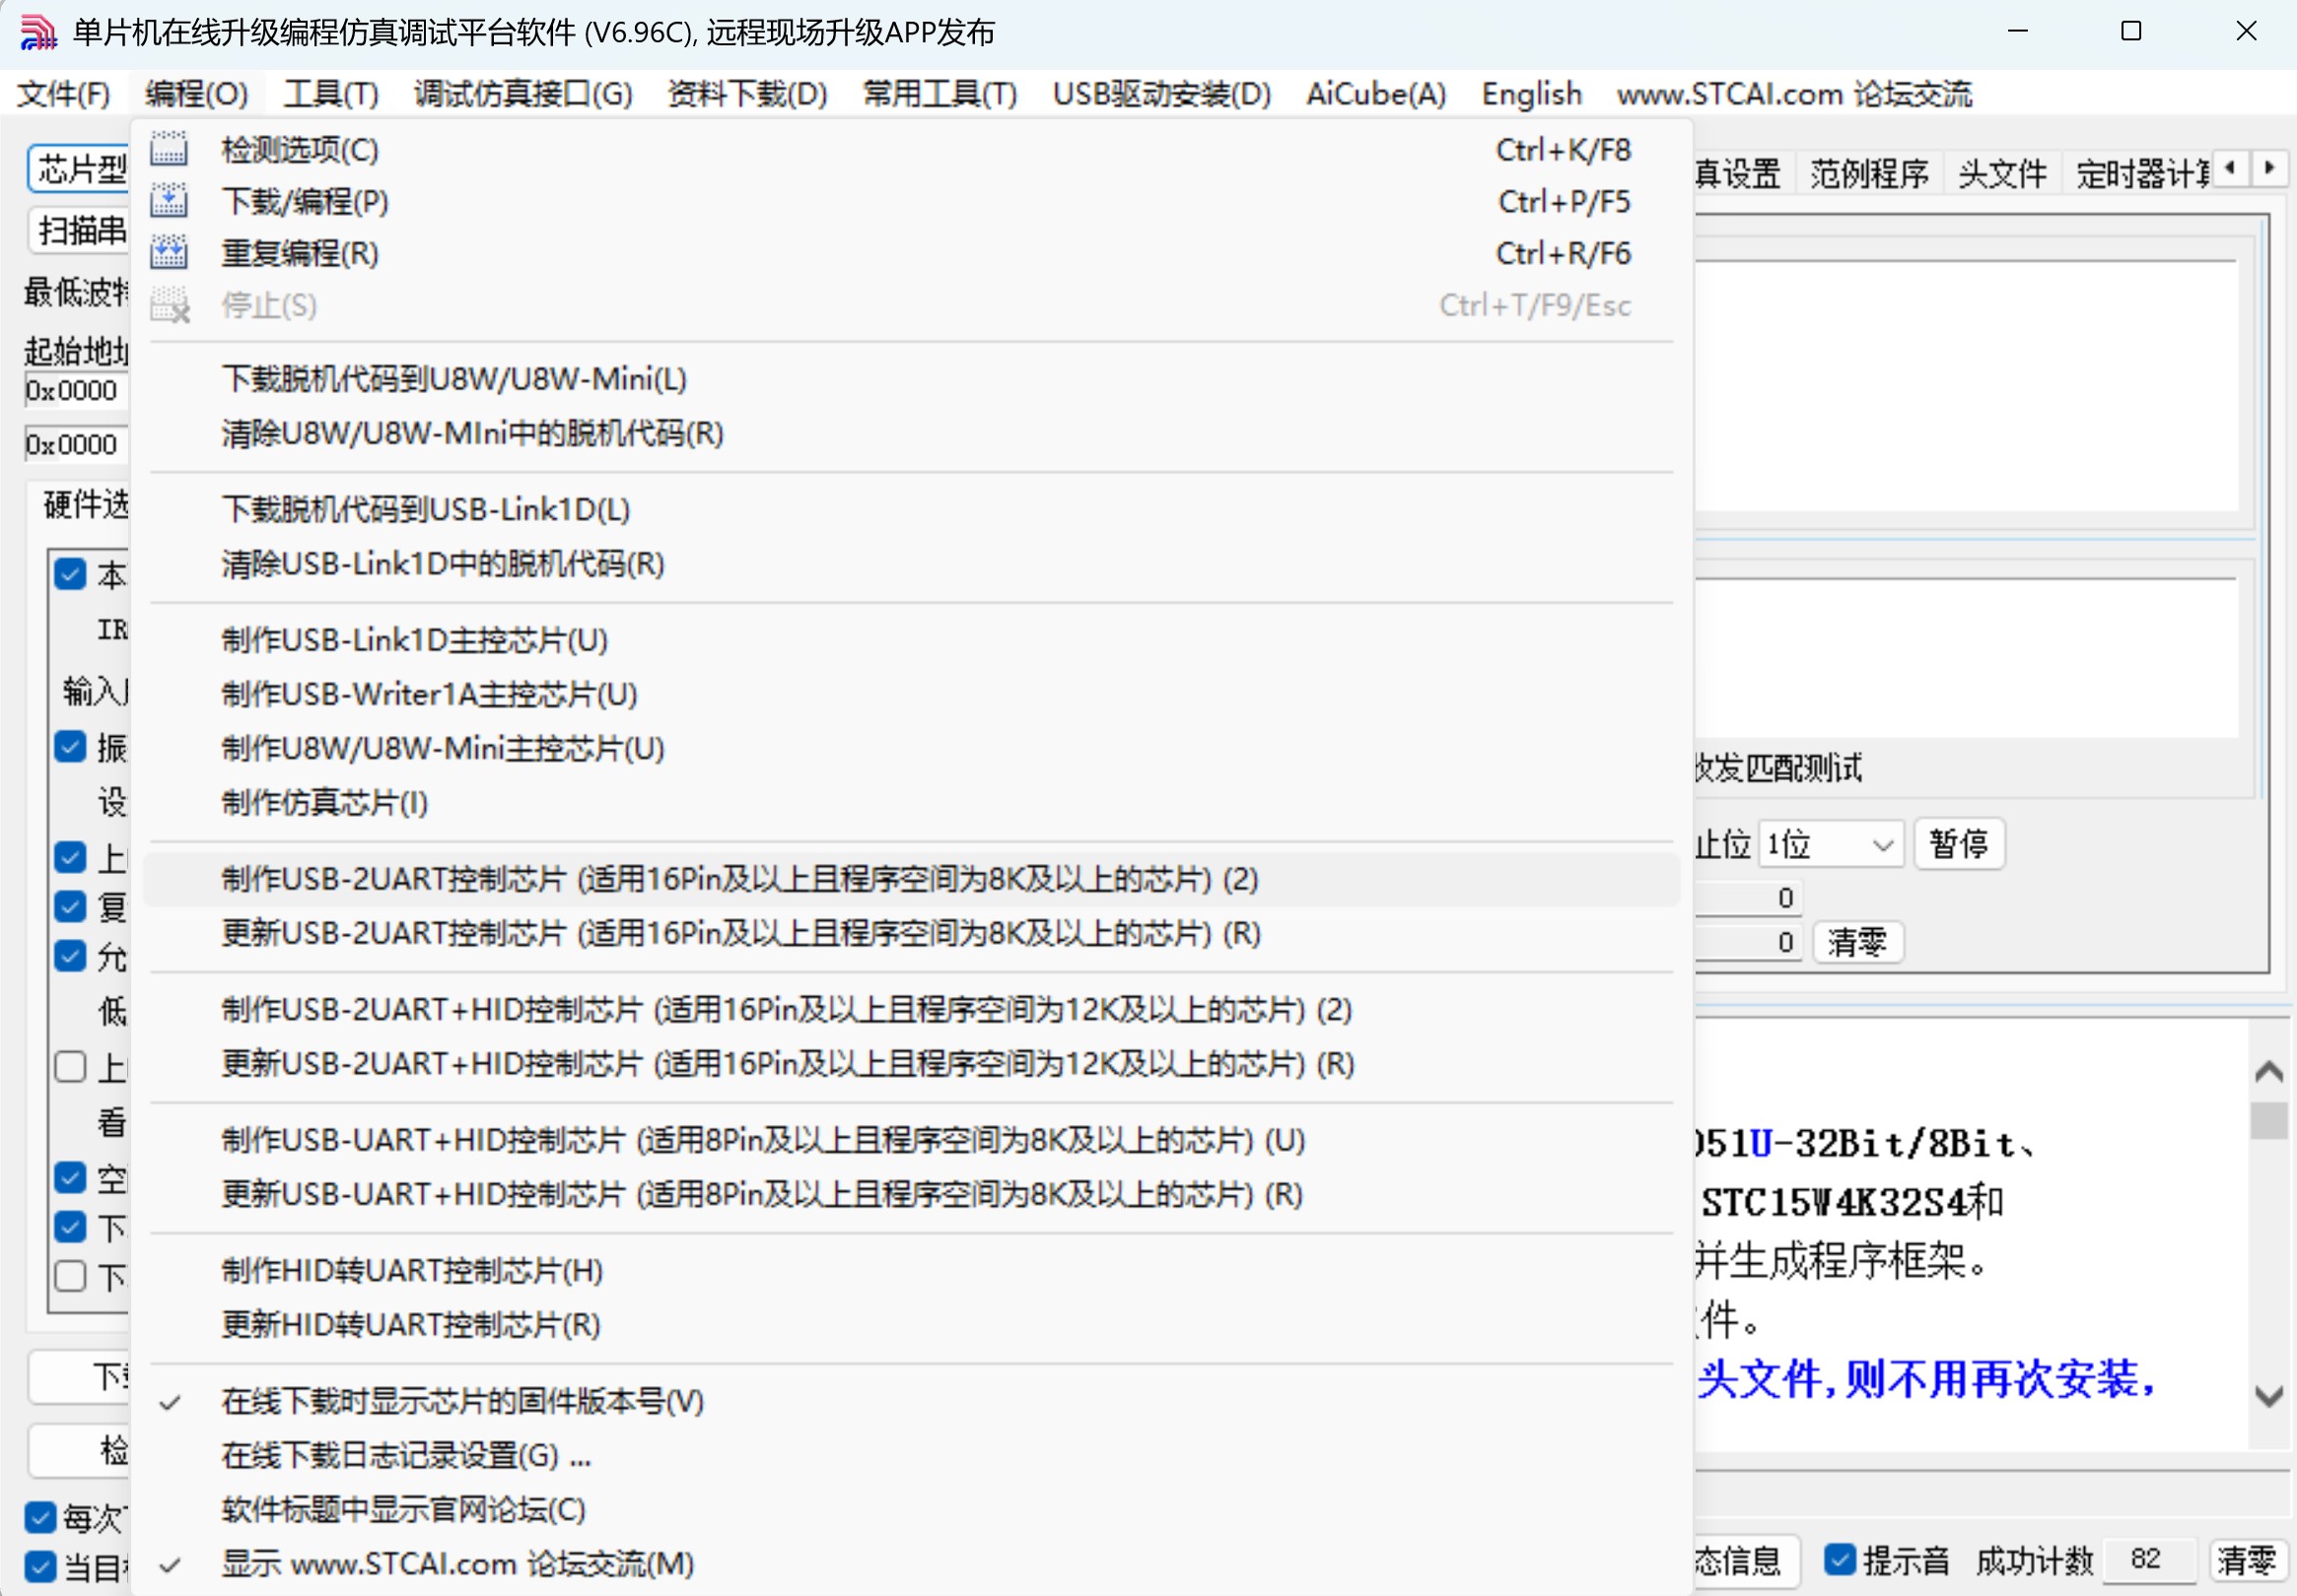Click the Download/Program (下载/编程) menu icon
The width and height of the screenshot is (2297, 1596).
pyautogui.click(x=168, y=201)
